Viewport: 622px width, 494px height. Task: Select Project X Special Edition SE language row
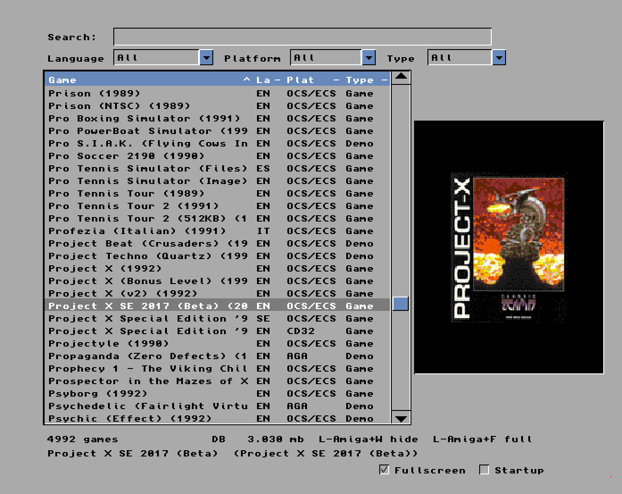(x=217, y=318)
